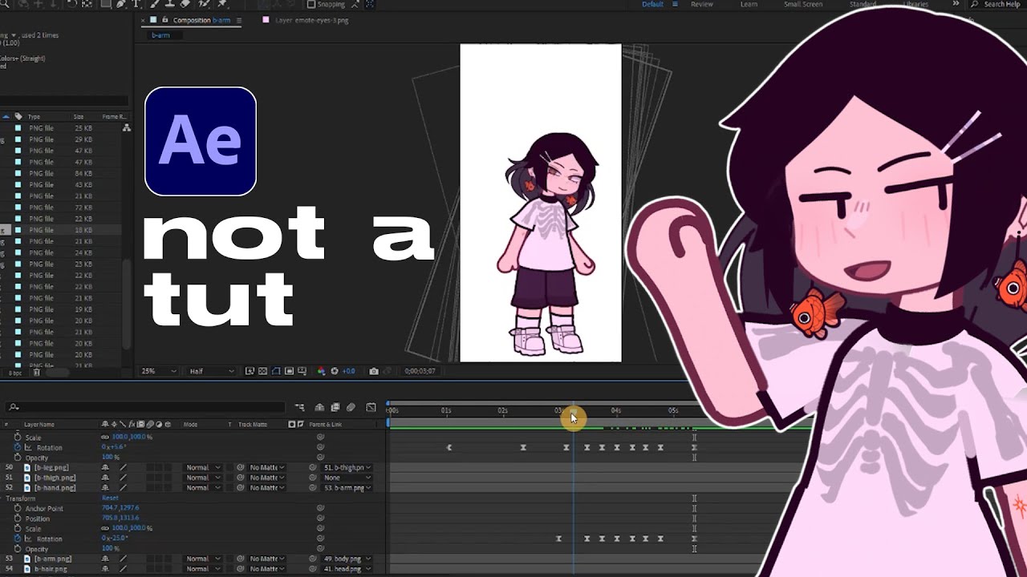Click the lock icon on the Composition tab
Image resolution: width=1027 pixels, height=577 pixels.
point(165,19)
